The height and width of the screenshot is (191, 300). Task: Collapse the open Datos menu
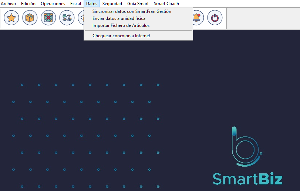tap(92, 4)
